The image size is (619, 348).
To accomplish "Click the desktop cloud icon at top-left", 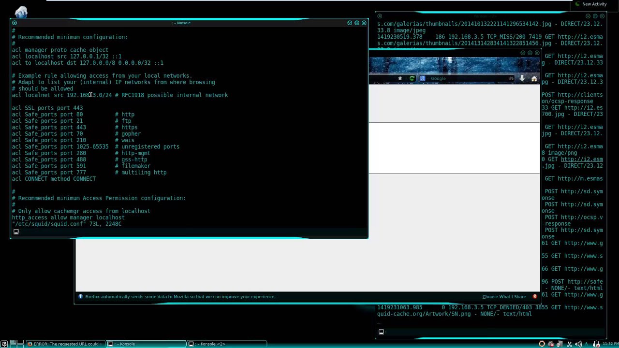I will [x=21, y=12].
